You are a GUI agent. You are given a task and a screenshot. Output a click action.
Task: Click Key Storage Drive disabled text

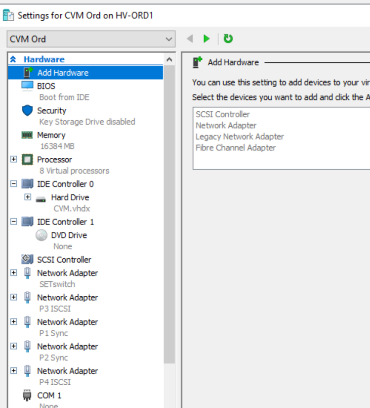[x=87, y=122]
